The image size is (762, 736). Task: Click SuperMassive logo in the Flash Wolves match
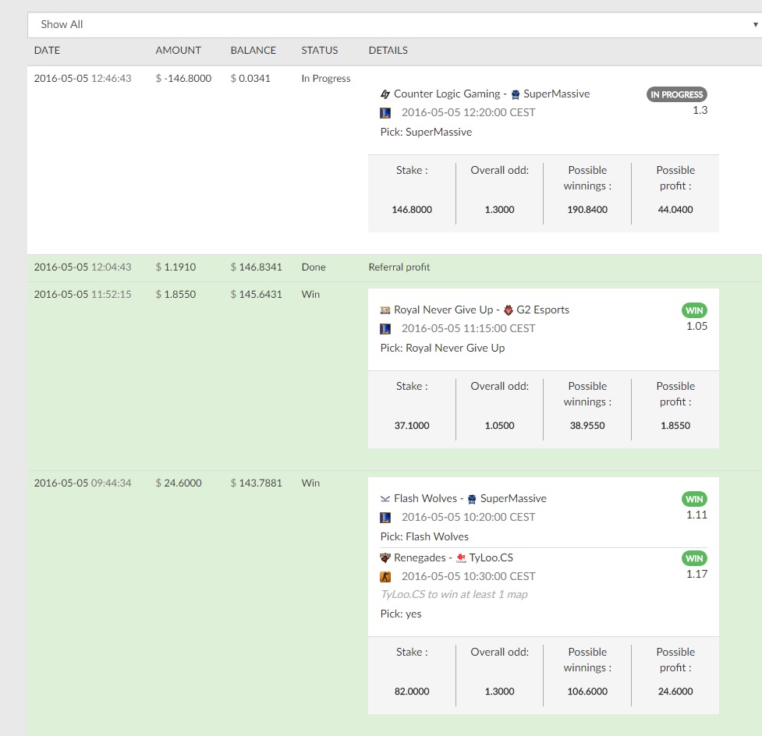472,499
